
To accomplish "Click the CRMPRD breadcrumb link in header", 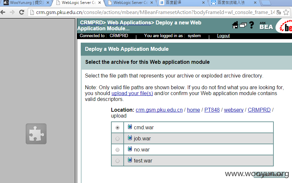I will 91,22.
